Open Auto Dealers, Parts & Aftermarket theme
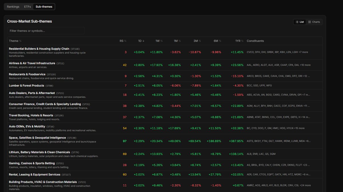 coord(32,93)
